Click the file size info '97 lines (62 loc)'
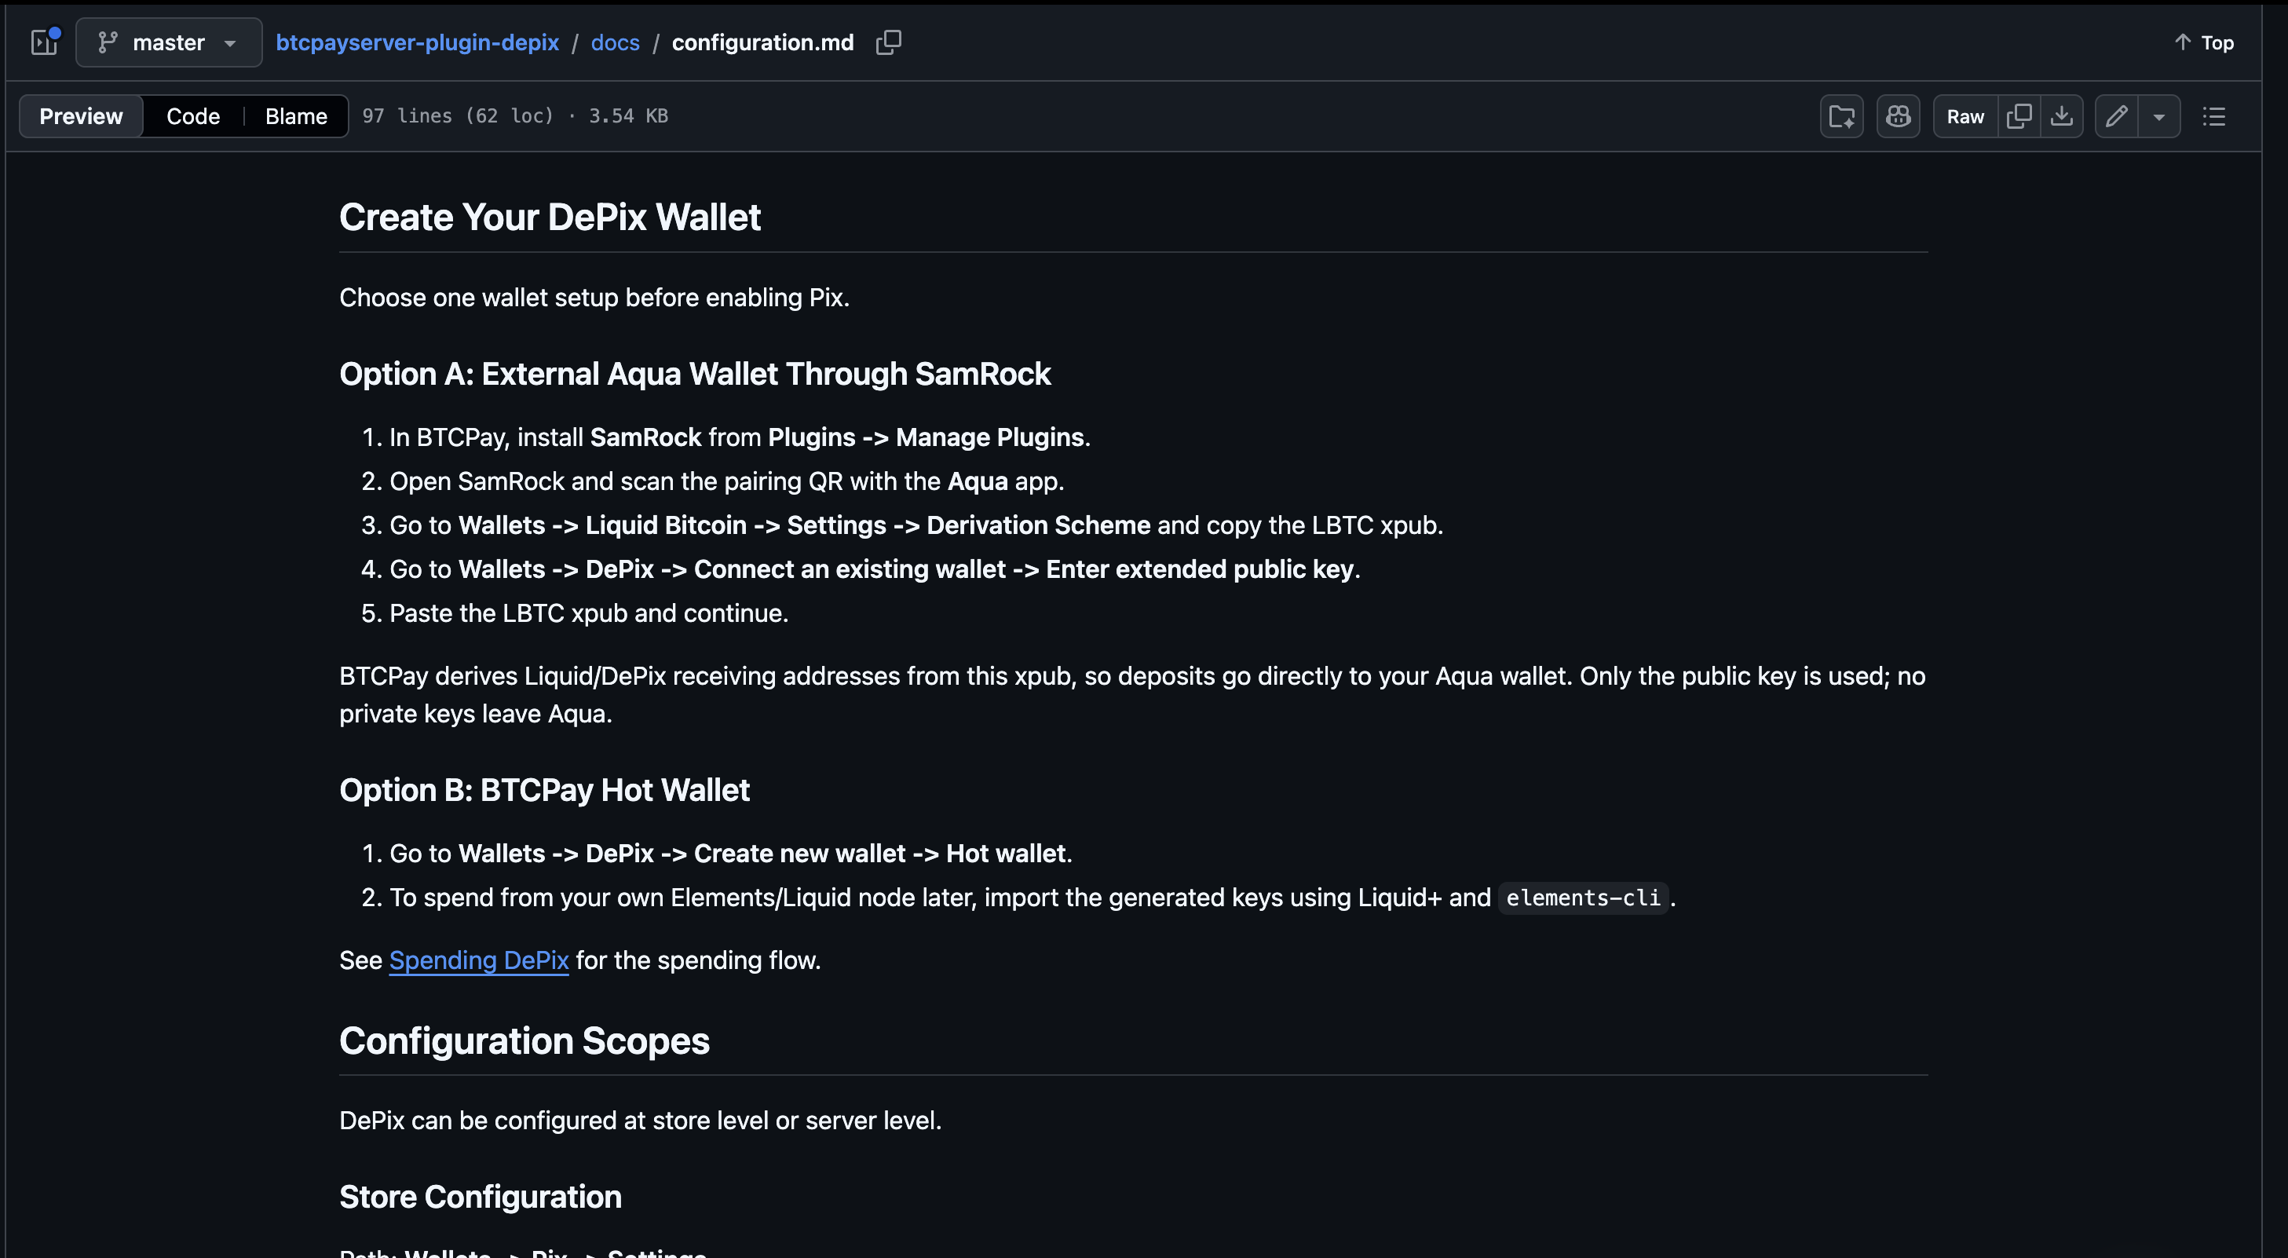 coord(458,116)
